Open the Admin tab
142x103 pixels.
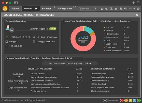pyautogui.click(x=15, y=9)
